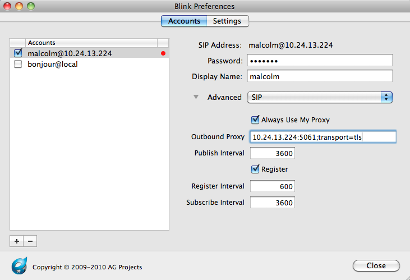Screen dimensions: 410x280
Task: Click the yellow minimize window button
Action: point(19,6)
